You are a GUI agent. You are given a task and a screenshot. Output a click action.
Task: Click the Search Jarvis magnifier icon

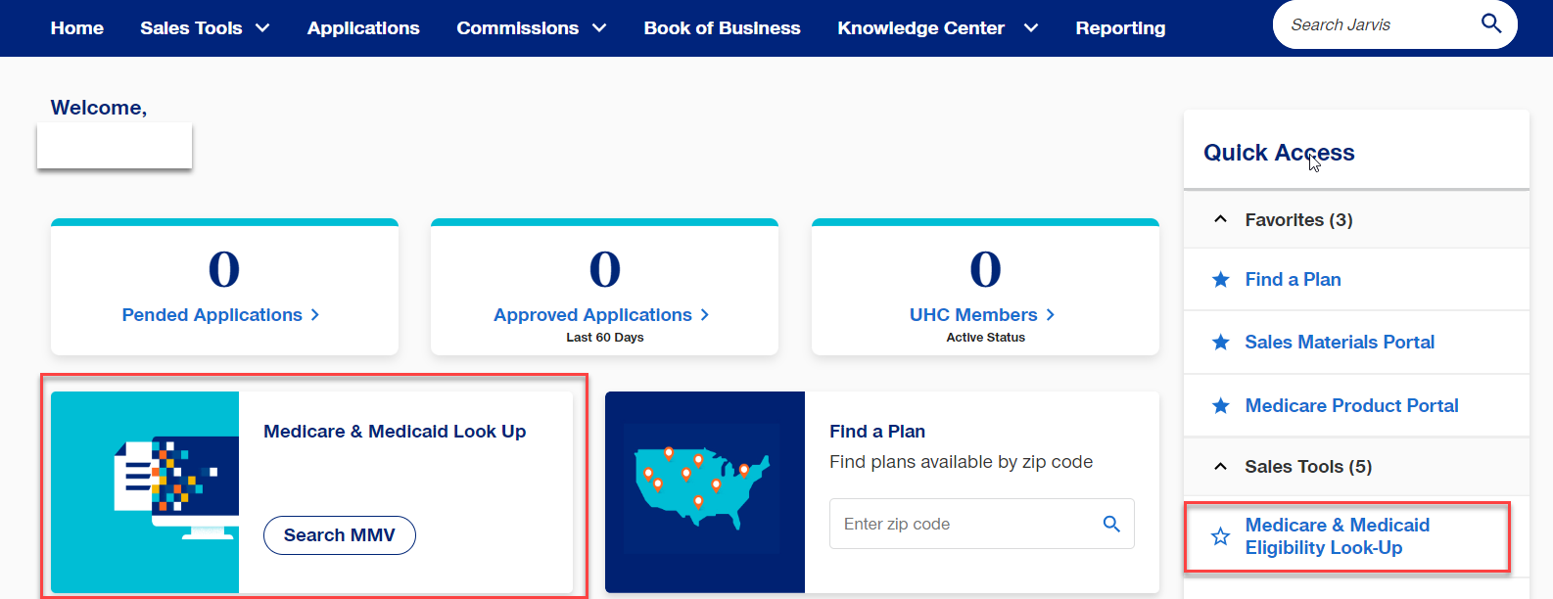1490,23
